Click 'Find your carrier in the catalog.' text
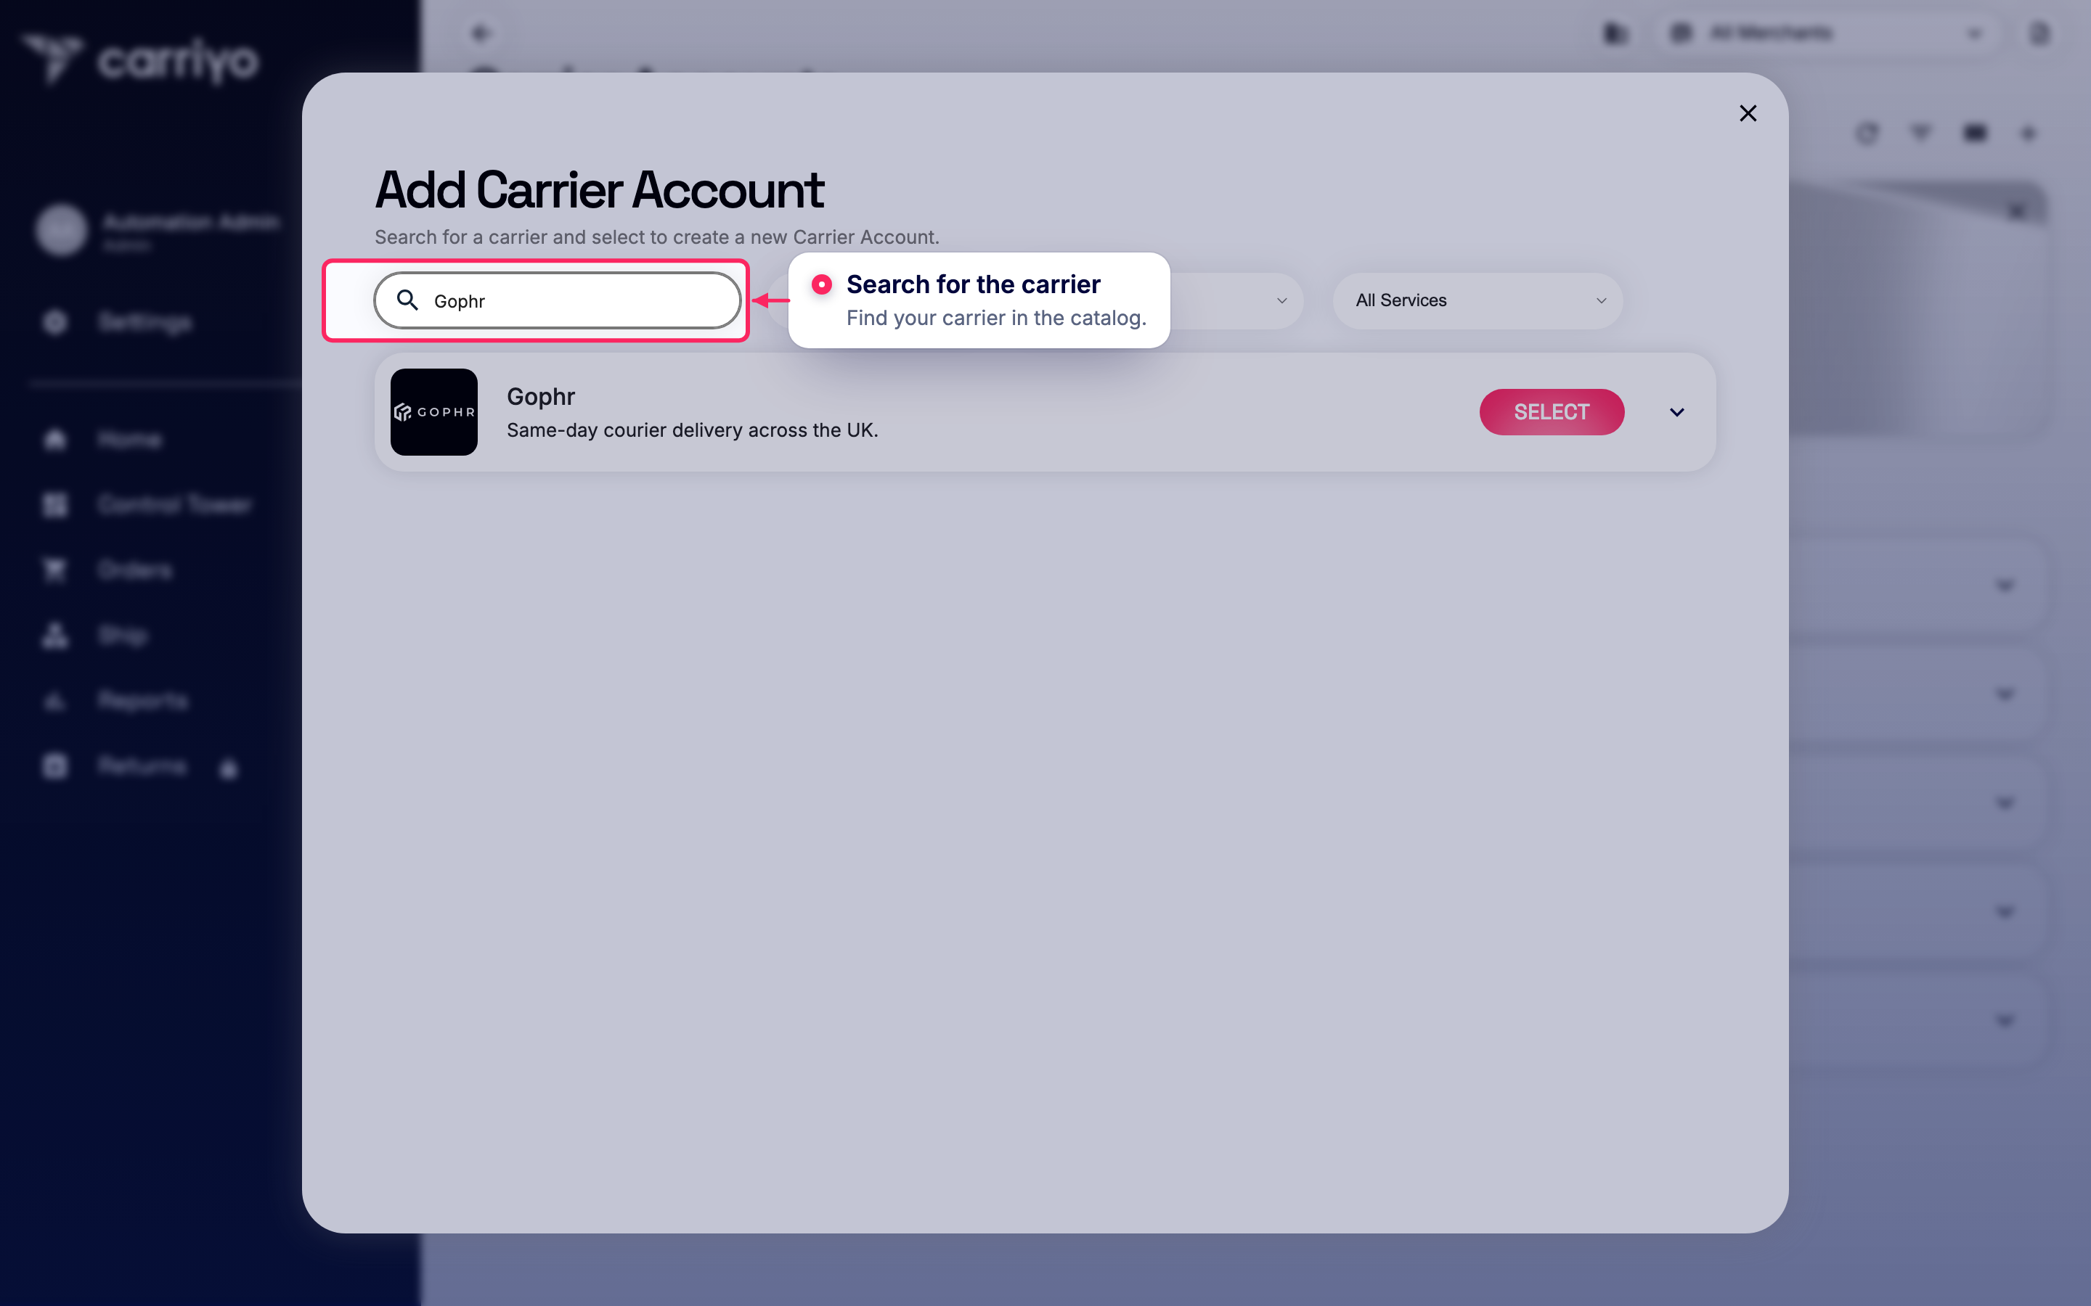Image resolution: width=2091 pixels, height=1306 pixels. point(996,318)
